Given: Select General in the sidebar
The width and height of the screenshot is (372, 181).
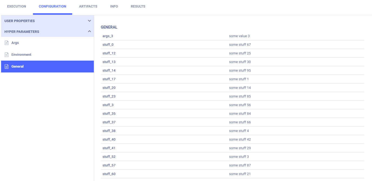Looking at the screenshot, I should [x=18, y=67].
